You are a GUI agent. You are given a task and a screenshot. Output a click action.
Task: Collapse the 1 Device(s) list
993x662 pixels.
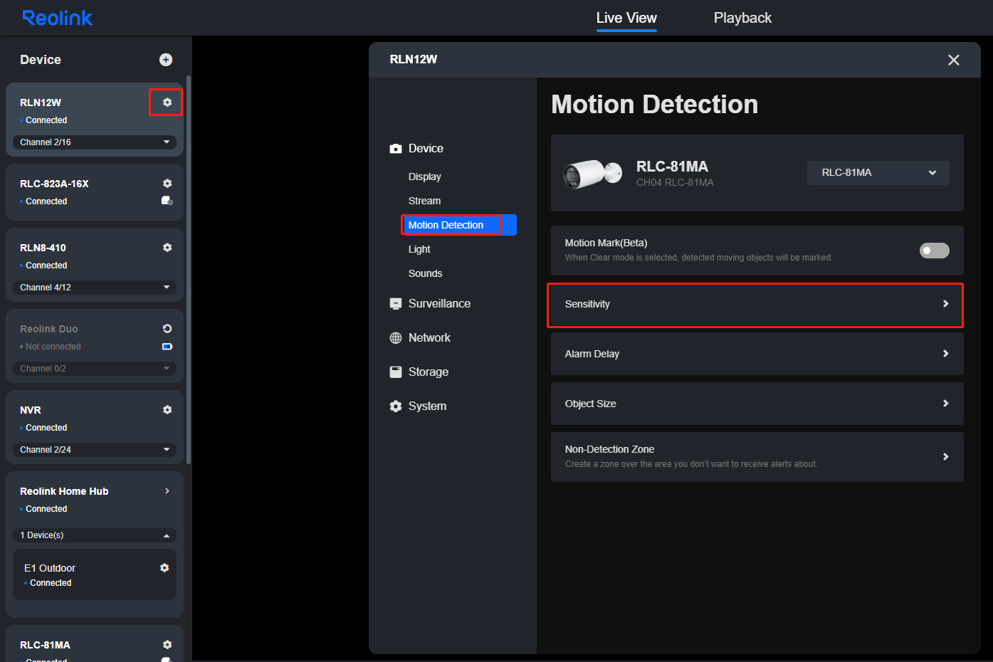click(x=95, y=535)
